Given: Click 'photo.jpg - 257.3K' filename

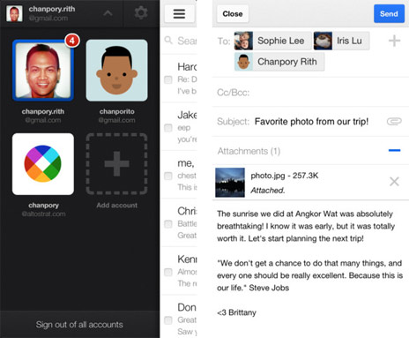Looking at the screenshot, I should click(285, 176).
